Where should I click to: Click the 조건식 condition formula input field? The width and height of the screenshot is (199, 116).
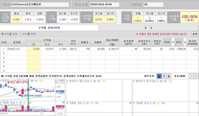pos(40,5)
